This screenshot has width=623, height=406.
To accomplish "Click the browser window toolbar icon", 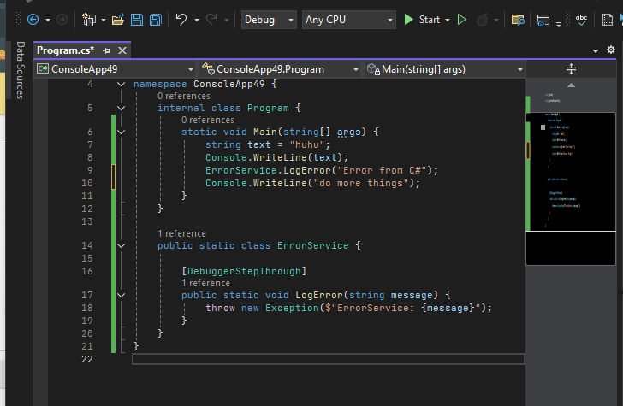I will [x=543, y=20].
